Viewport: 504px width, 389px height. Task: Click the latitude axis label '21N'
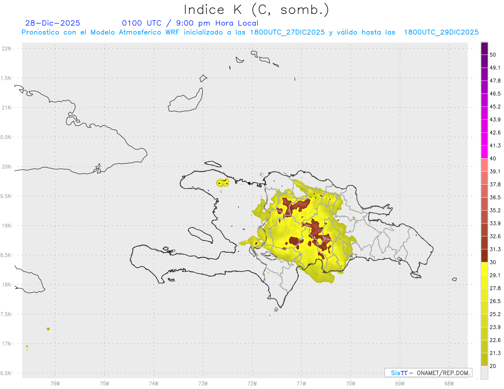[x=7, y=108]
